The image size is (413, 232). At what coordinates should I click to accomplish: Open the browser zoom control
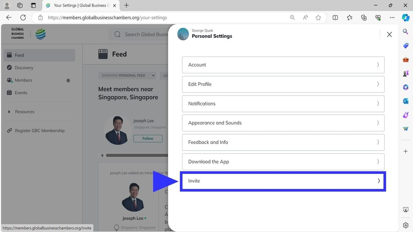click(x=293, y=18)
